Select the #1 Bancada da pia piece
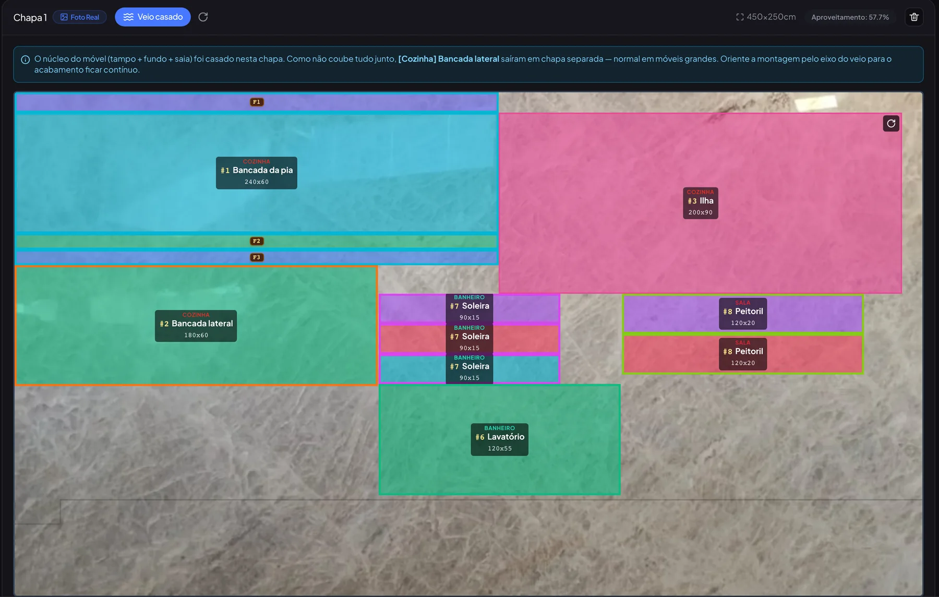 pos(257,173)
